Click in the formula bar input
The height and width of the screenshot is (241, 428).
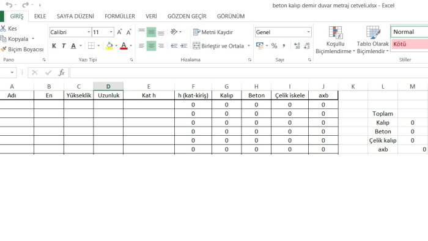point(249,73)
